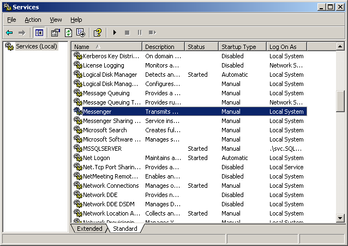348x246 pixels.
Task: Select the Network DDE service name
Action: pos(100,195)
